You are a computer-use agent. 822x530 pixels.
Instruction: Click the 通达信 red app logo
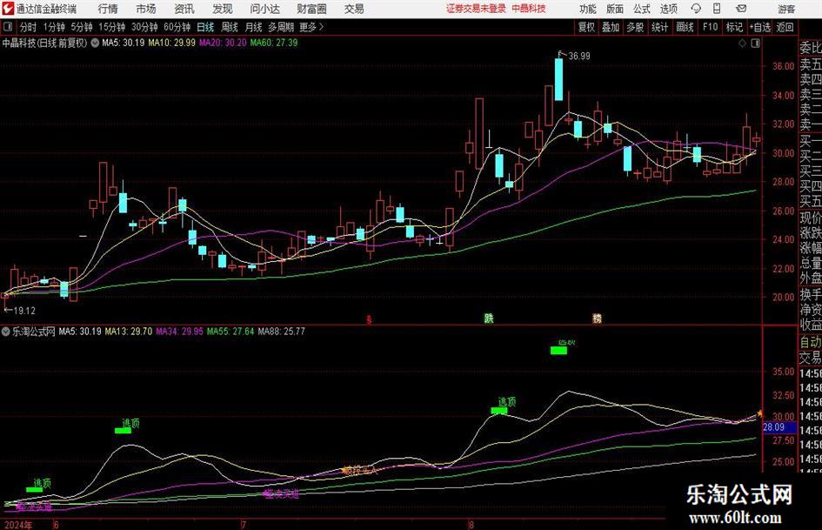point(7,9)
